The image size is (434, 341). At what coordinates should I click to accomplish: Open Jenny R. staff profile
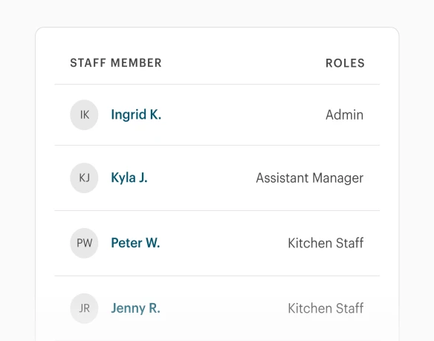tap(135, 308)
